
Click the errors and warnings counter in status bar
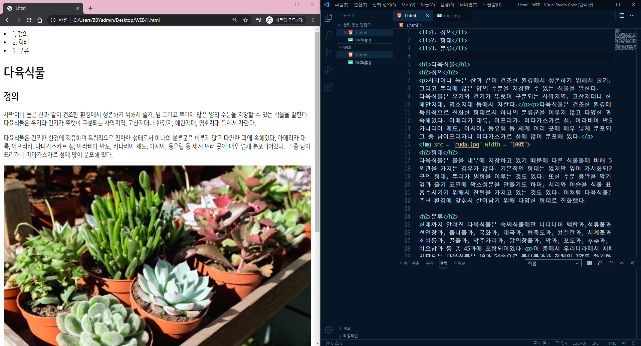pyautogui.click(x=334, y=343)
